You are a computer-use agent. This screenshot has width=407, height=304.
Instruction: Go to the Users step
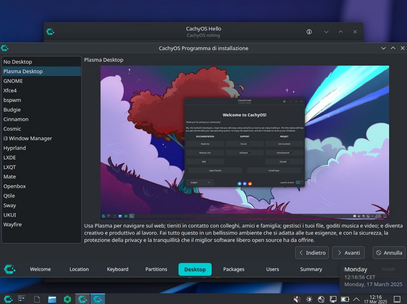273,270
